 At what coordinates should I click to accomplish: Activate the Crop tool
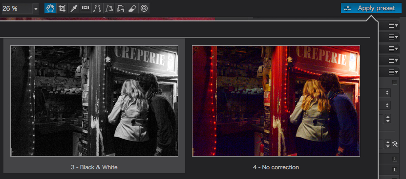pyautogui.click(x=62, y=8)
